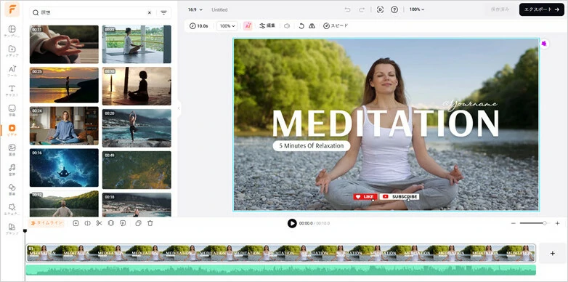Open the help question mark icon

pyautogui.click(x=394, y=9)
